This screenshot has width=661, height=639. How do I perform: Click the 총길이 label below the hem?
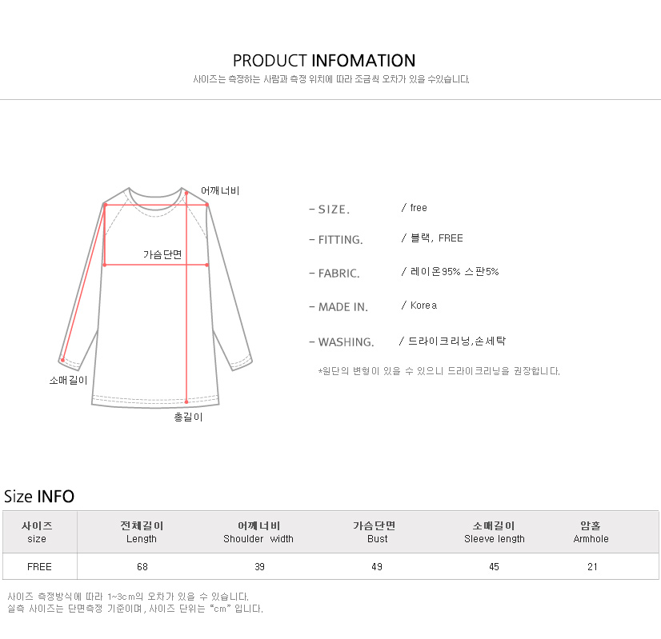pos(188,417)
